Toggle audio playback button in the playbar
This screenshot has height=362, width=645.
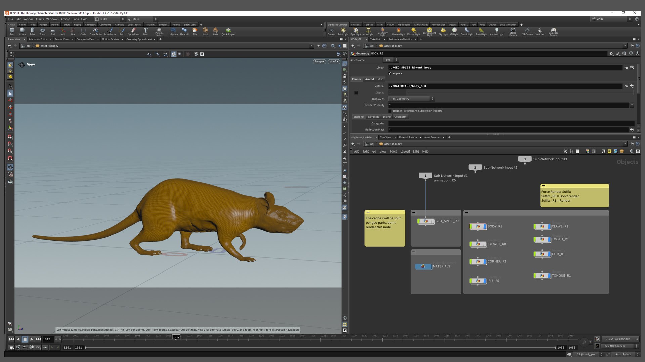pyautogui.click(x=18, y=347)
